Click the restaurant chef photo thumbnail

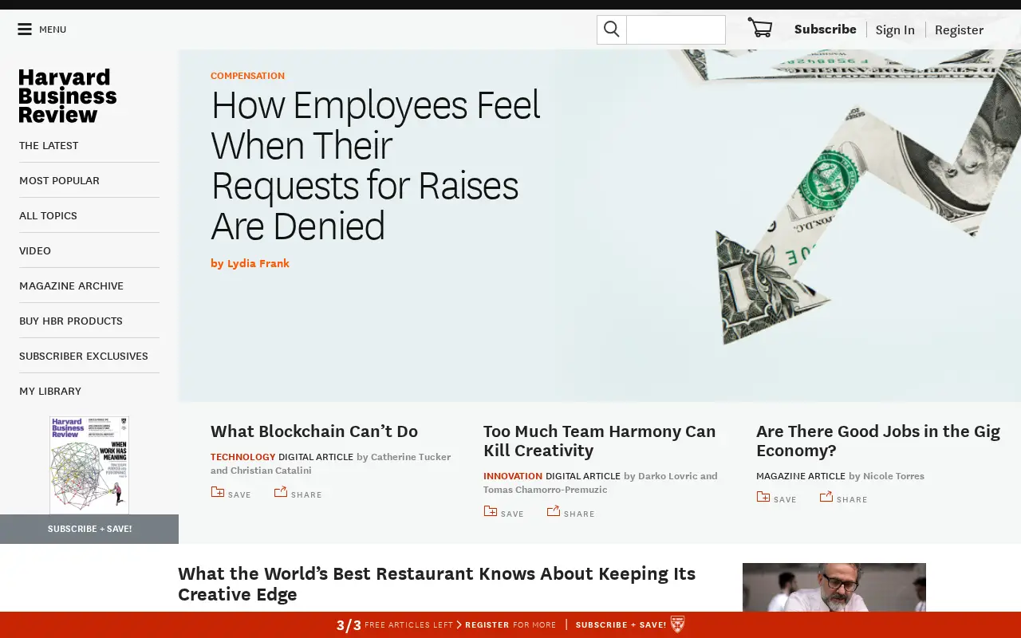click(x=834, y=588)
